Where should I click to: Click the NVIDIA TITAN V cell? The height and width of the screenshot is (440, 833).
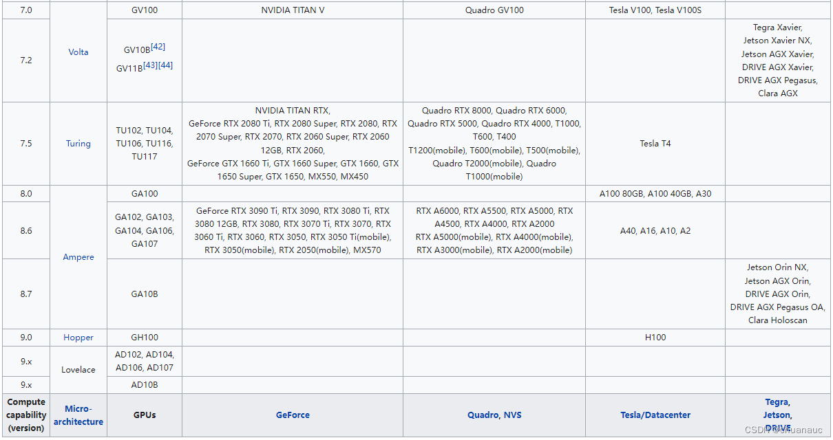click(x=293, y=10)
